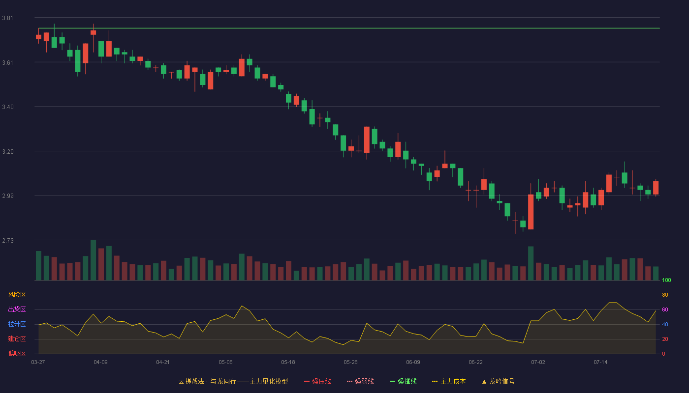Click the 06-09 date label

pos(413,362)
